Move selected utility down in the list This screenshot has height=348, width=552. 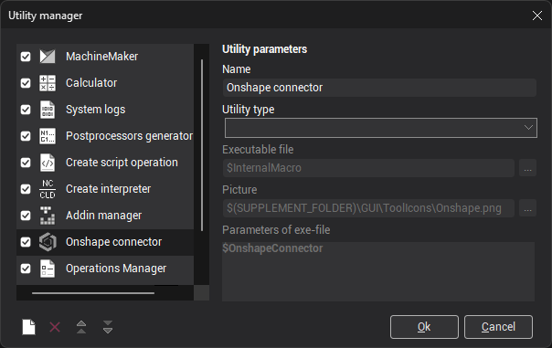pyautogui.click(x=108, y=327)
